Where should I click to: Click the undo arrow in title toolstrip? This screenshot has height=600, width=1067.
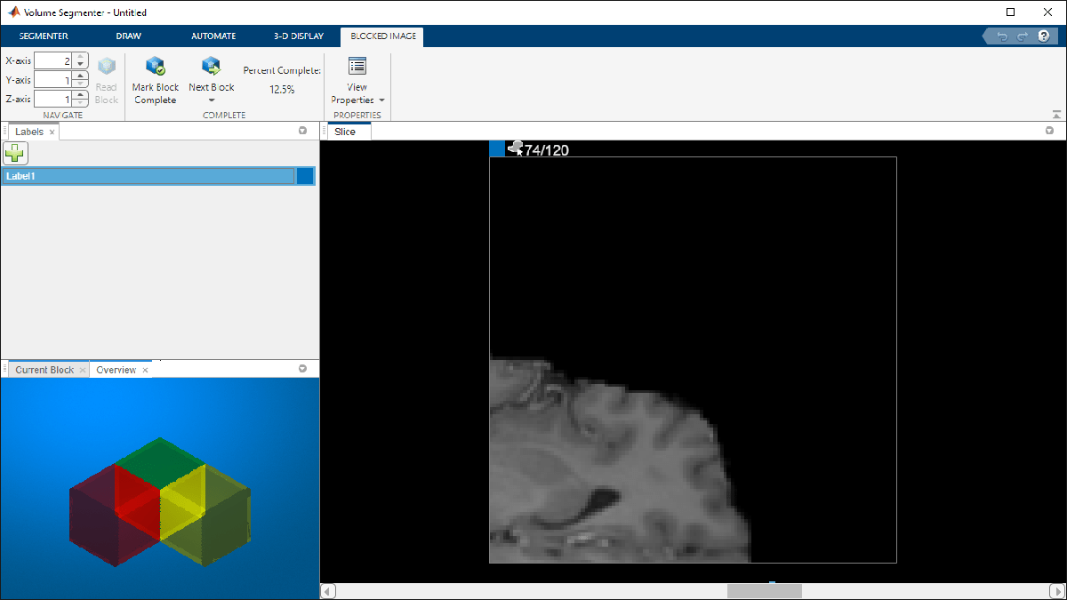click(x=1002, y=36)
